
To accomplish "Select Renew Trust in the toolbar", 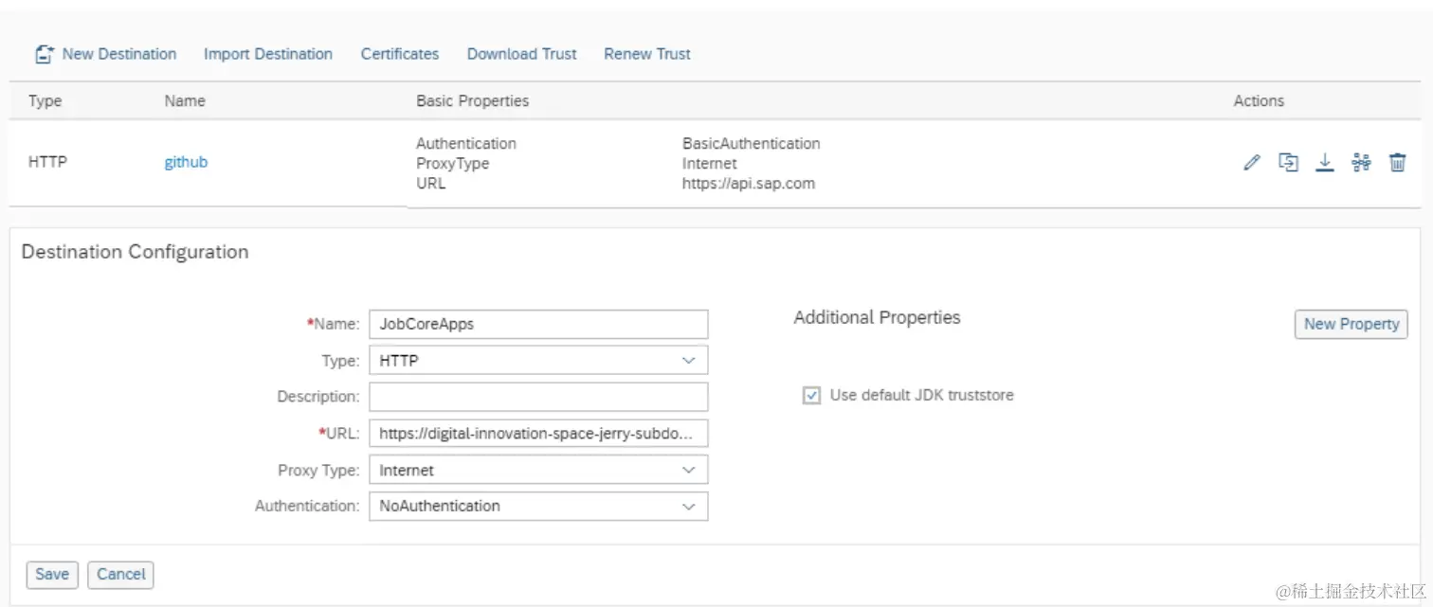I will pos(647,54).
